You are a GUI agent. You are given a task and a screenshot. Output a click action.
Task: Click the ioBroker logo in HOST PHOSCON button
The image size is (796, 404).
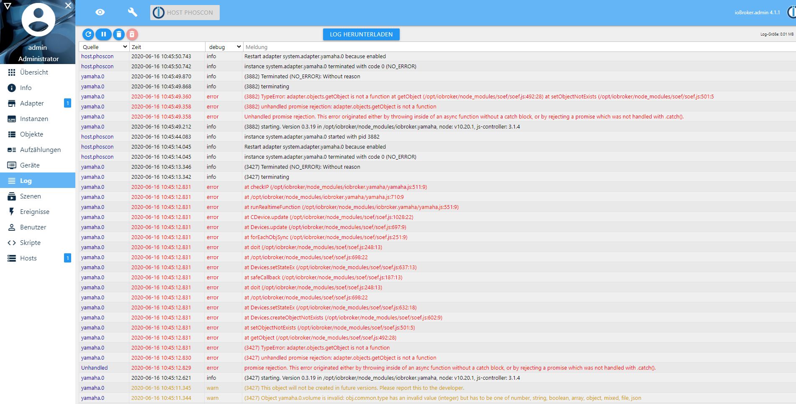[x=159, y=13]
